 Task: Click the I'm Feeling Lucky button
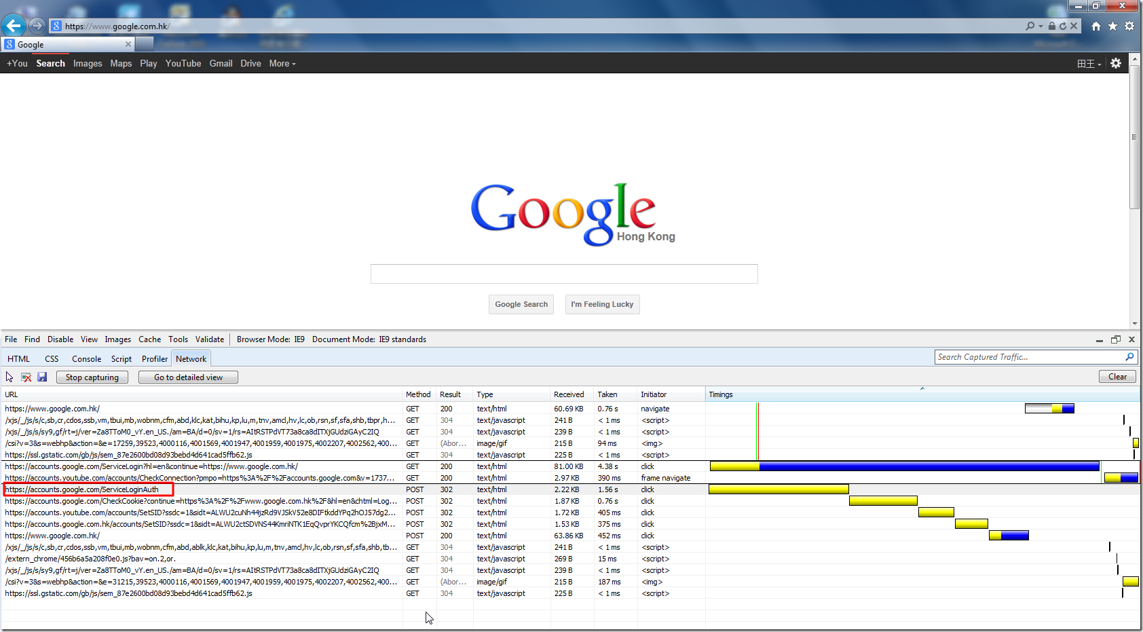coord(602,304)
